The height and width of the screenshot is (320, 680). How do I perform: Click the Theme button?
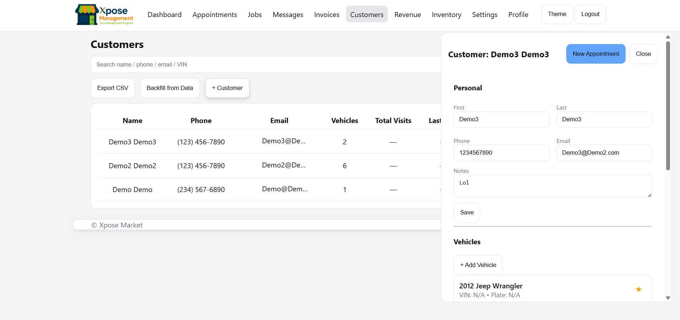coord(557,14)
